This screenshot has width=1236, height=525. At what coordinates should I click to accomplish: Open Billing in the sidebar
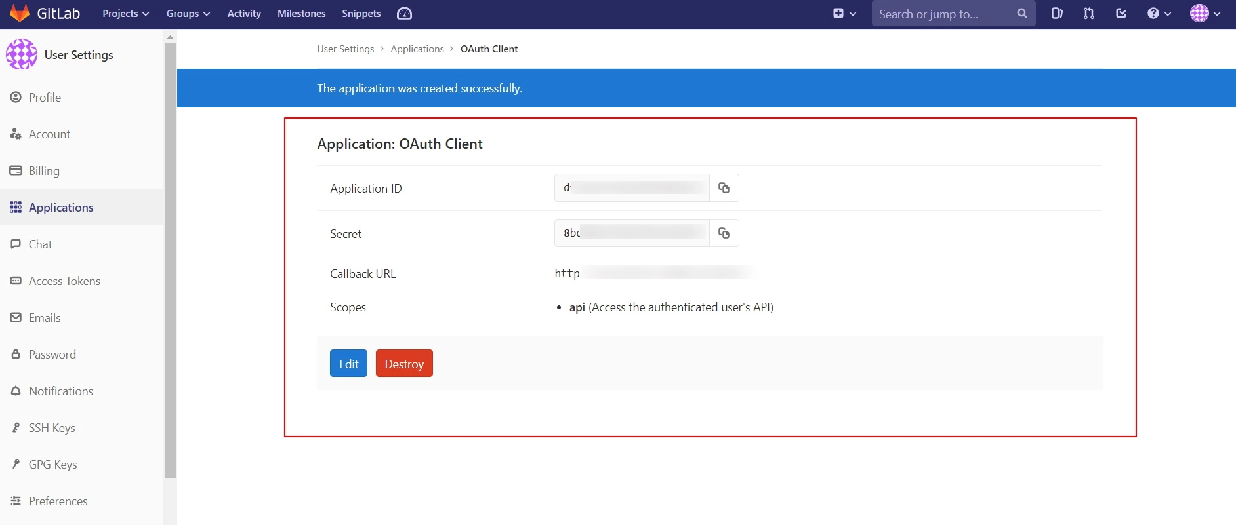click(x=82, y=171)
